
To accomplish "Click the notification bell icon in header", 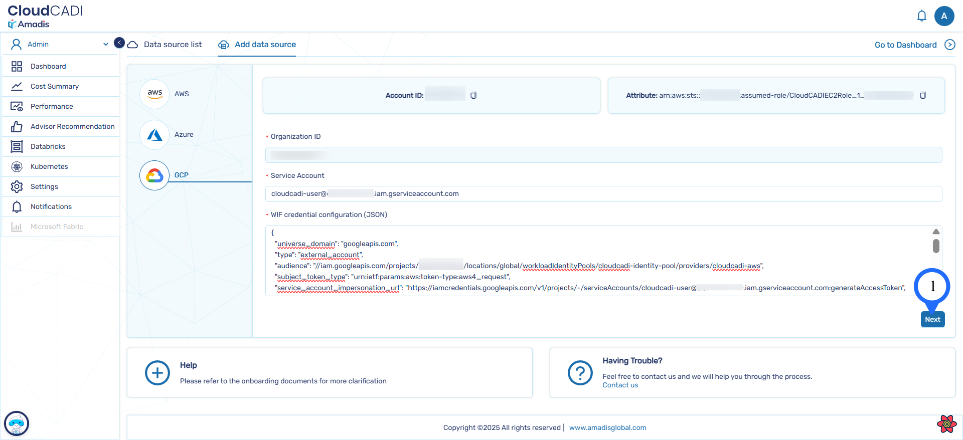I will point(921,16).
